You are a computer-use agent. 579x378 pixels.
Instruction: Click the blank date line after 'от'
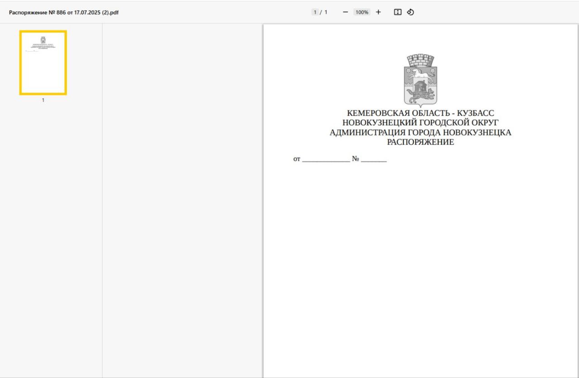[326, 161]
